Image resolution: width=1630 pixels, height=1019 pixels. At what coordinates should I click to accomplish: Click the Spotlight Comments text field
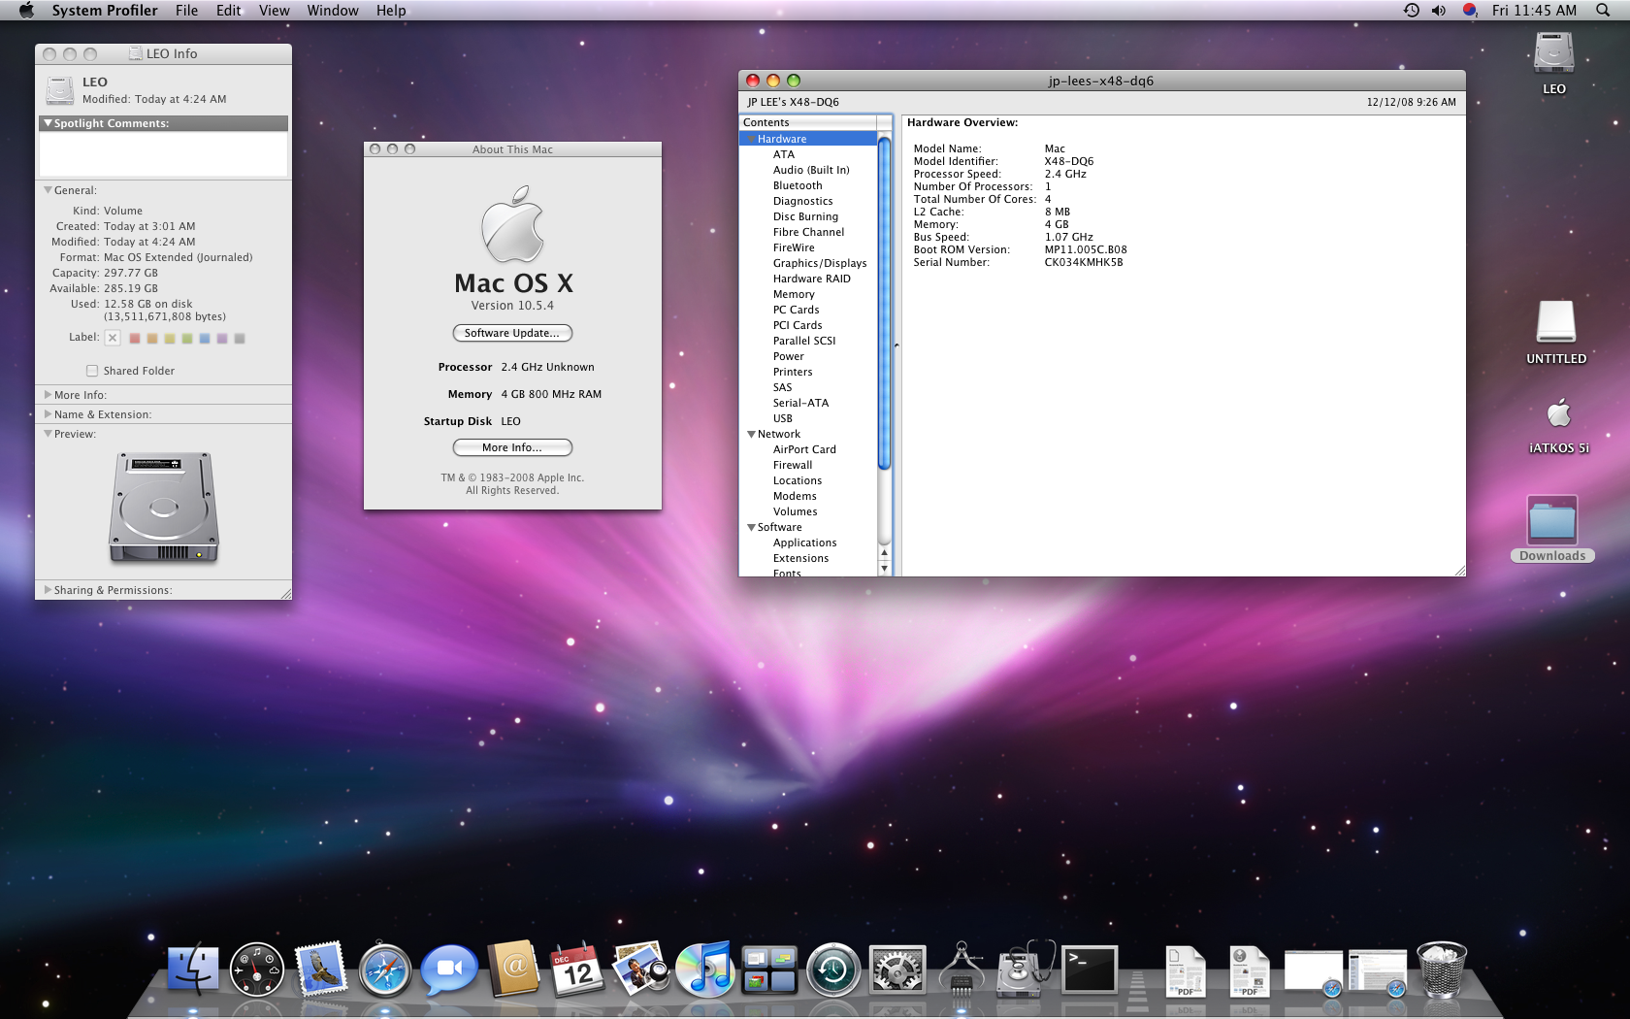[163, 154]
